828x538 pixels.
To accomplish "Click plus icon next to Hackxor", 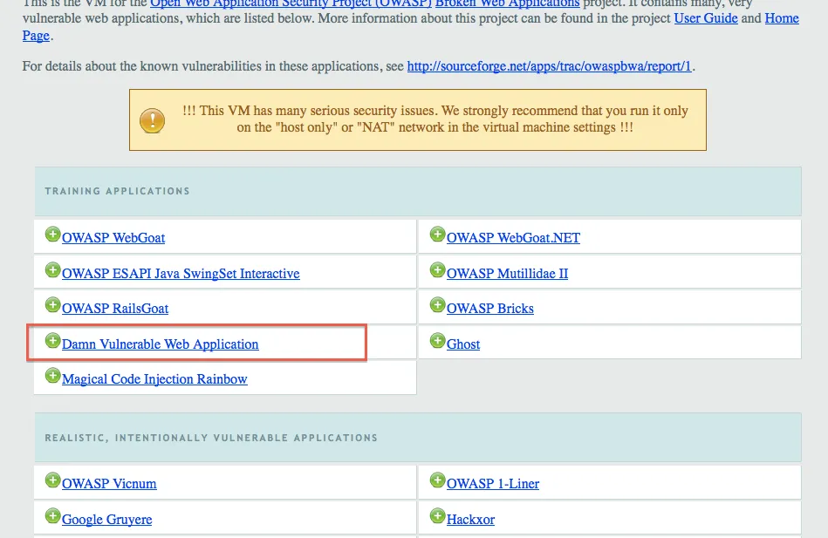I will click(437, 518).
